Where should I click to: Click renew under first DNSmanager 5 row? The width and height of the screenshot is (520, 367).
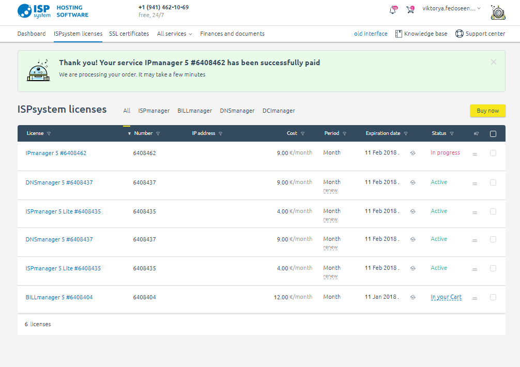[330, 190]
